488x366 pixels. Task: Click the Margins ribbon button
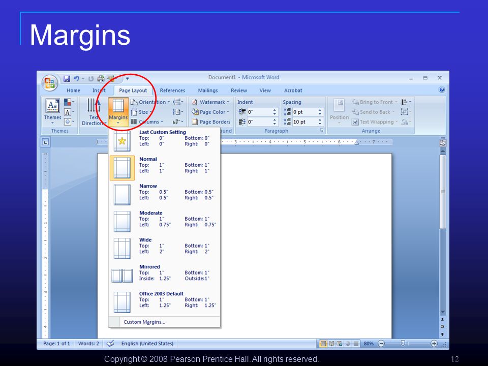pos(118,111)
